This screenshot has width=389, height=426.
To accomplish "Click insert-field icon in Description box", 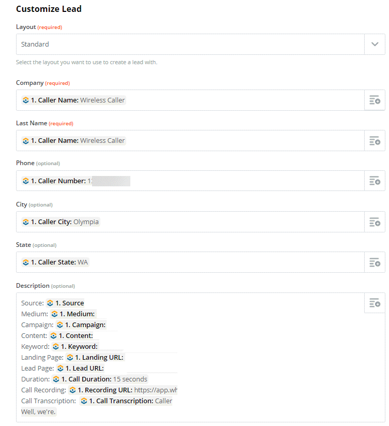I will click(375, 303).
